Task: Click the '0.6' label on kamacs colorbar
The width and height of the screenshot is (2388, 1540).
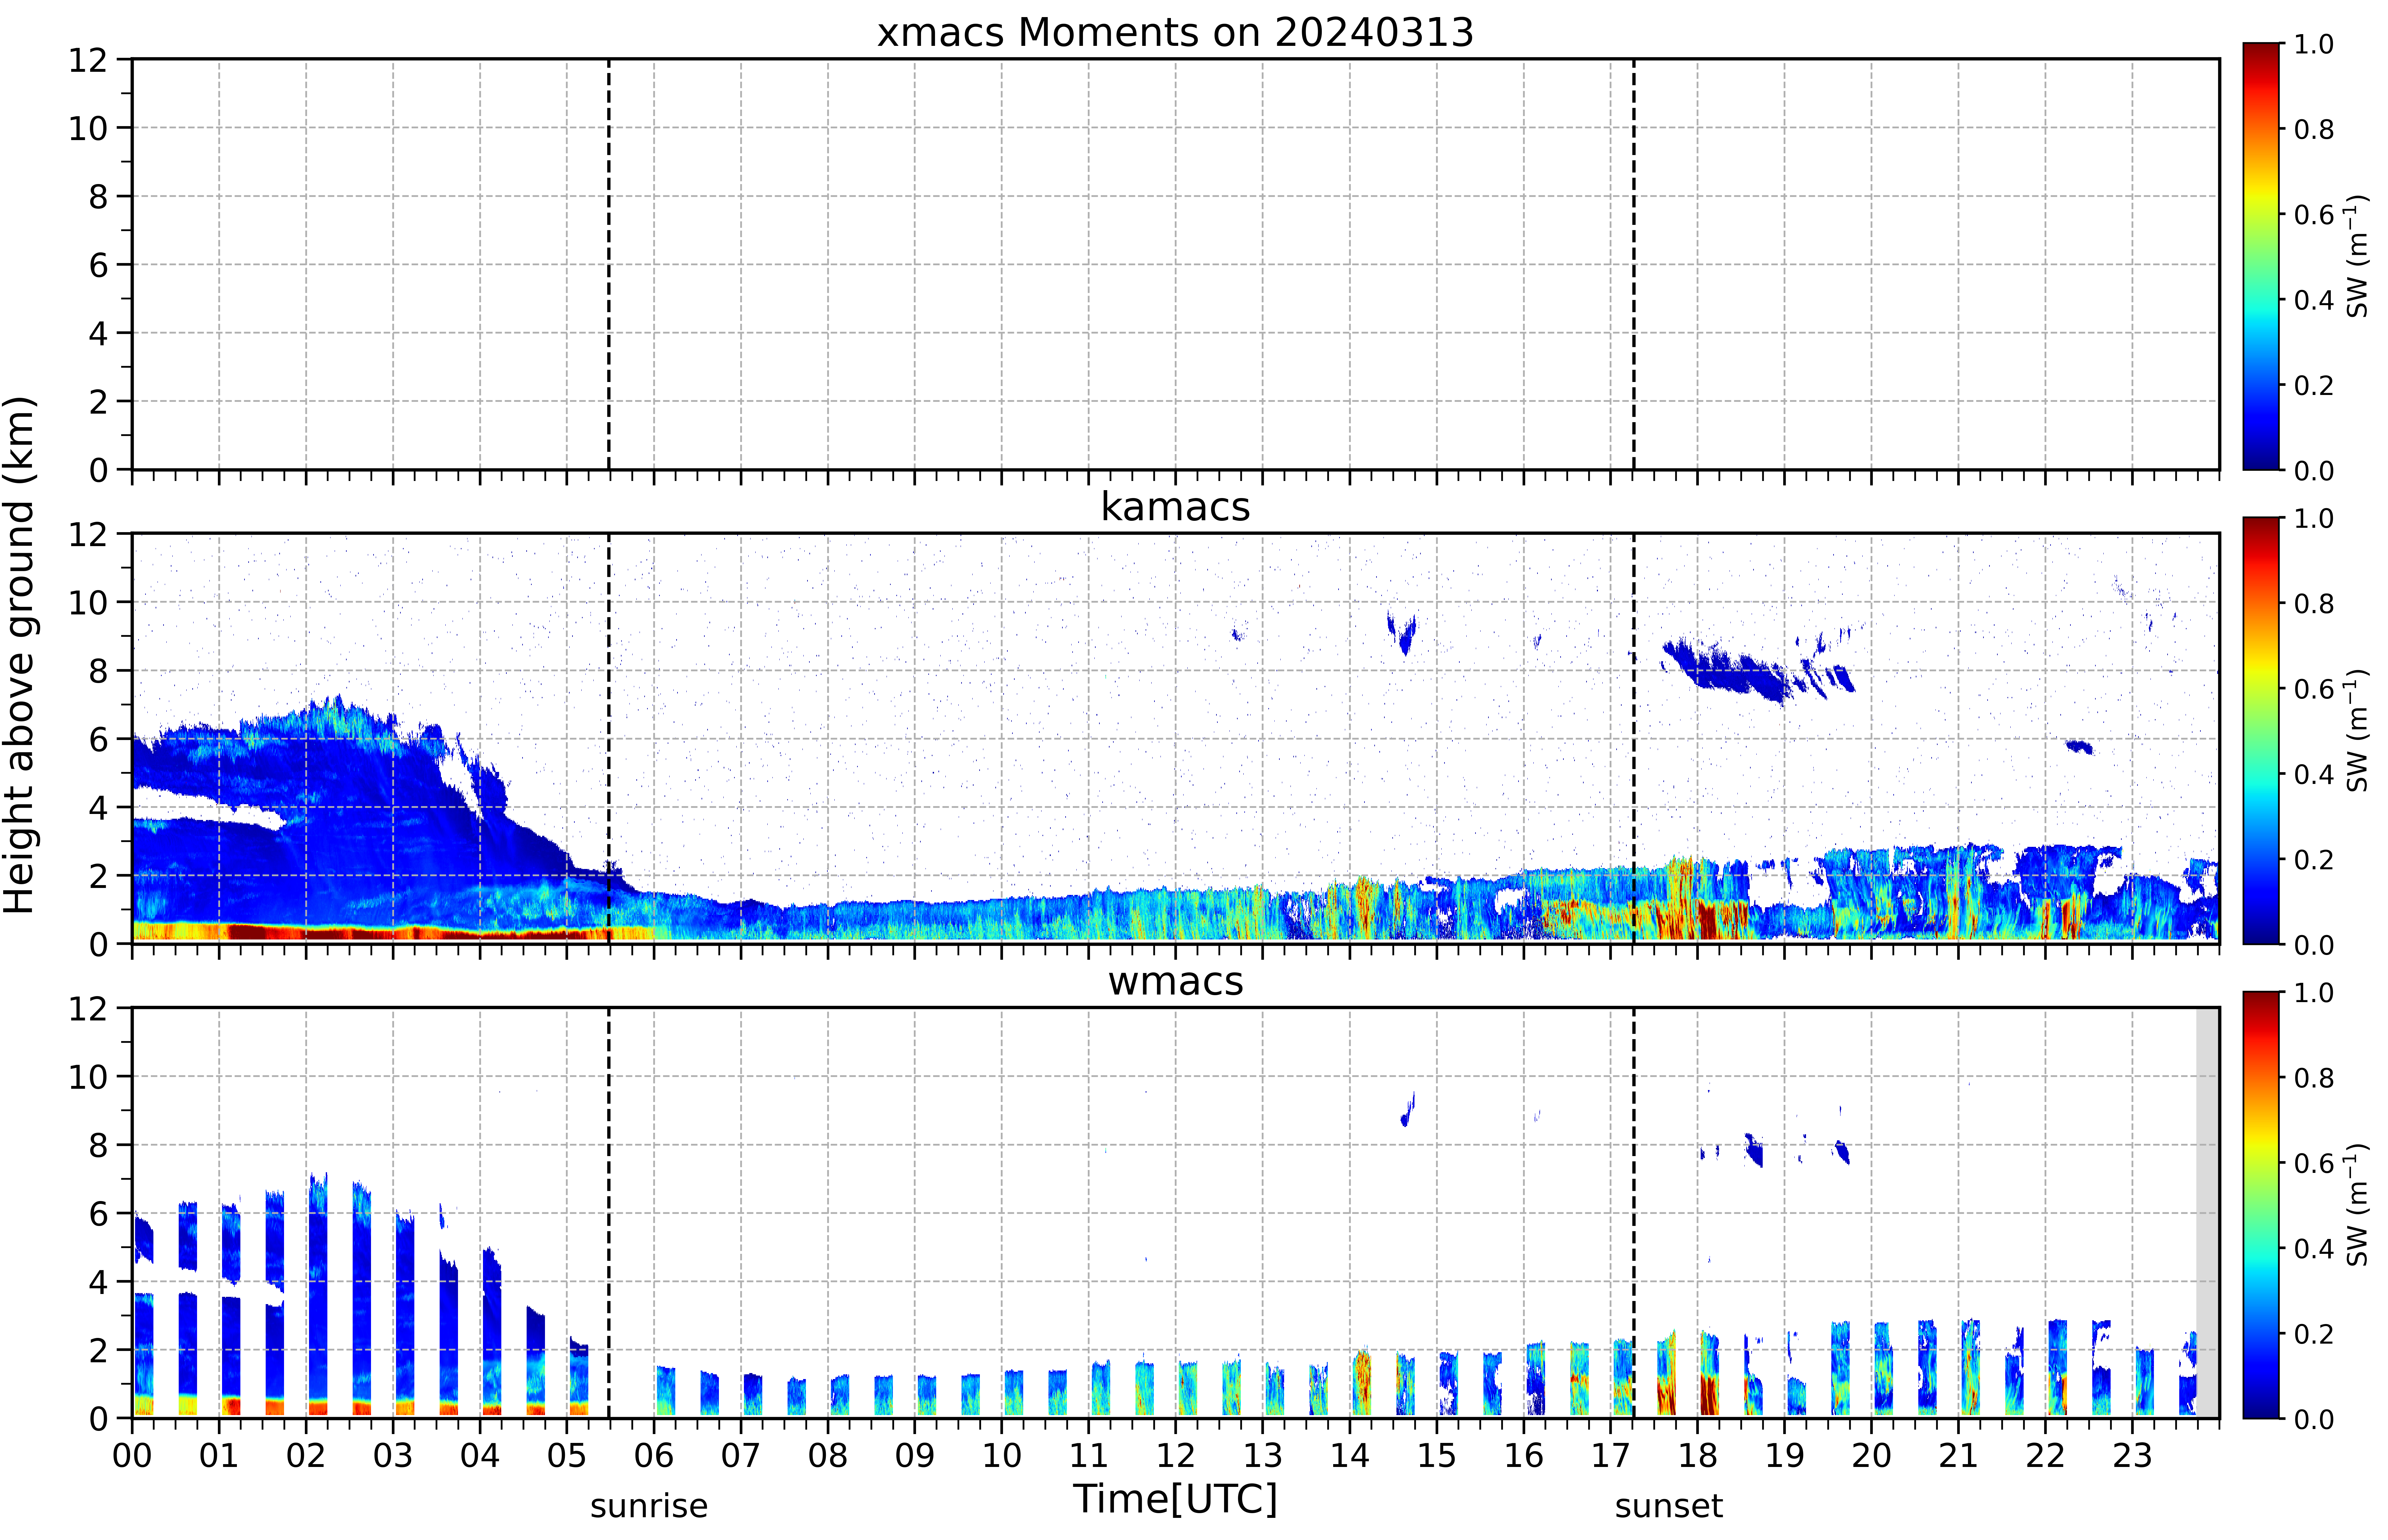Action: (2314, 689)
